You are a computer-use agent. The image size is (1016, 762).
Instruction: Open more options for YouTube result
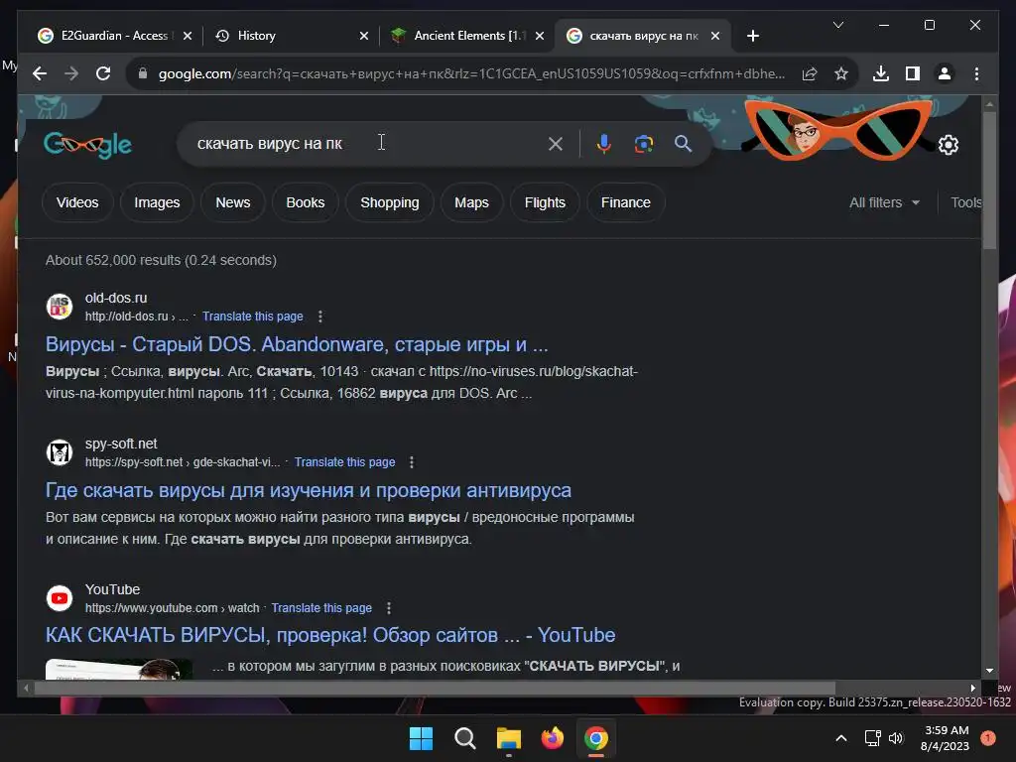click(389, 608)
